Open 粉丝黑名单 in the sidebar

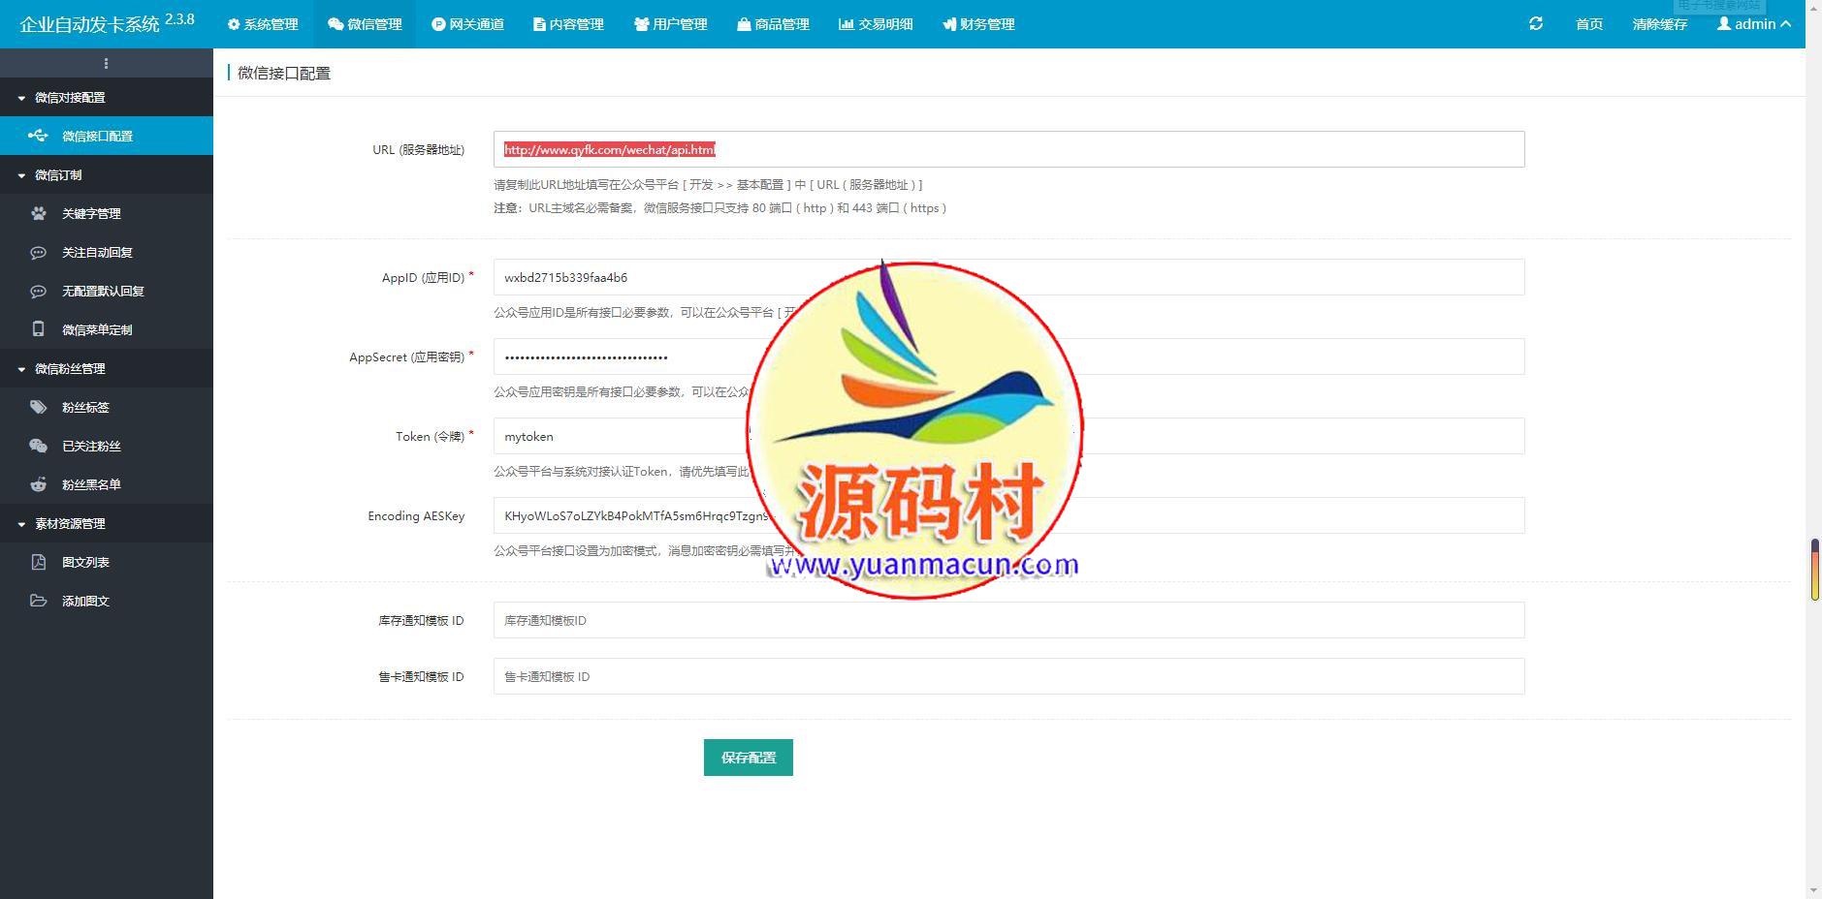click(91, 484)
